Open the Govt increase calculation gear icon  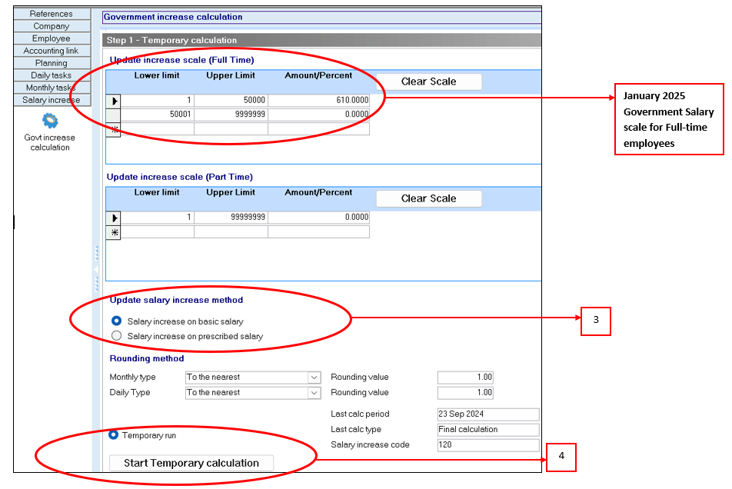(x=50, y=121)
